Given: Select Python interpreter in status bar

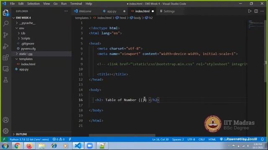Looking at the screenshot, I should pos(29,139).
